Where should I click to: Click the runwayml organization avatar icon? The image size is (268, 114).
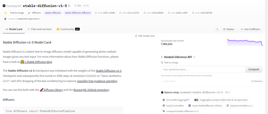pyautogui.click(x=4, y=6)
